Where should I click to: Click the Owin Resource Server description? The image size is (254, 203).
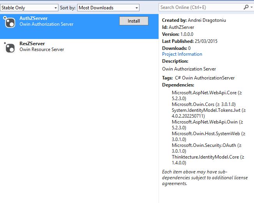tap(42, 49)
